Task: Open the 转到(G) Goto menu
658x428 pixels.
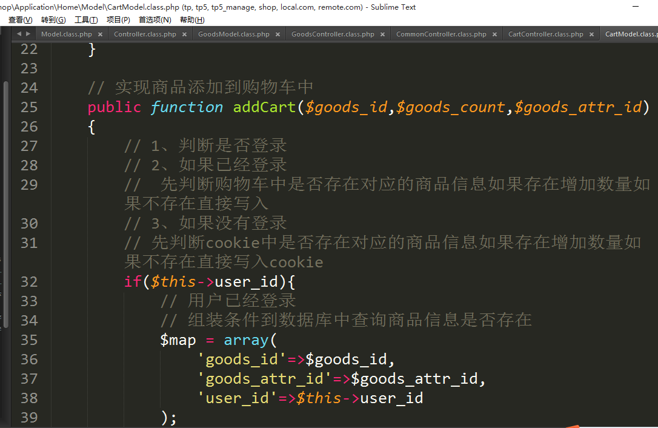Action: click(x=53, y=20)
